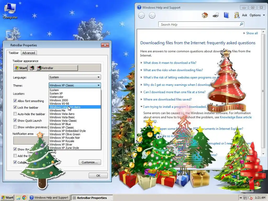
Task: Select Windows 95-98 theme option
Action: click(75, 104)
